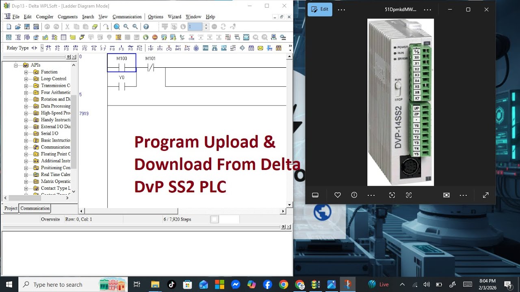Expand the Real Time Calendar tree node
The image size is (520, 292).
[x=26, y=174]
